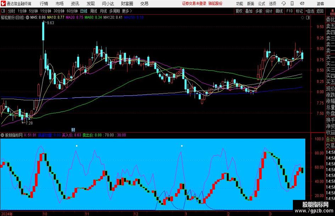Click the 9.63 high price label
The image size is (335, 216).
50,23
